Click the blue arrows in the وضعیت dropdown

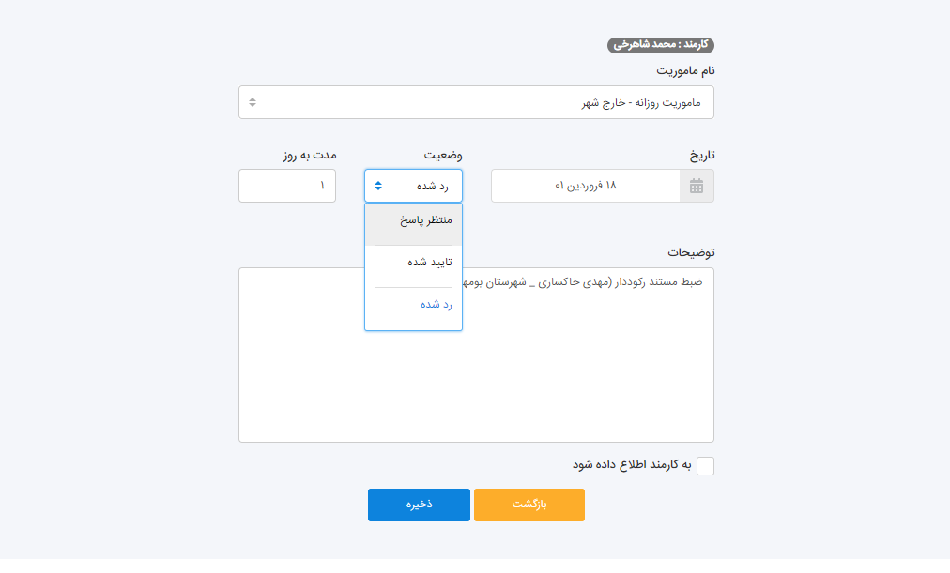tap(378, 186)
